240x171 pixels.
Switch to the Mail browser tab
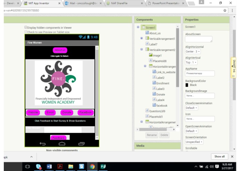point(84,3)
